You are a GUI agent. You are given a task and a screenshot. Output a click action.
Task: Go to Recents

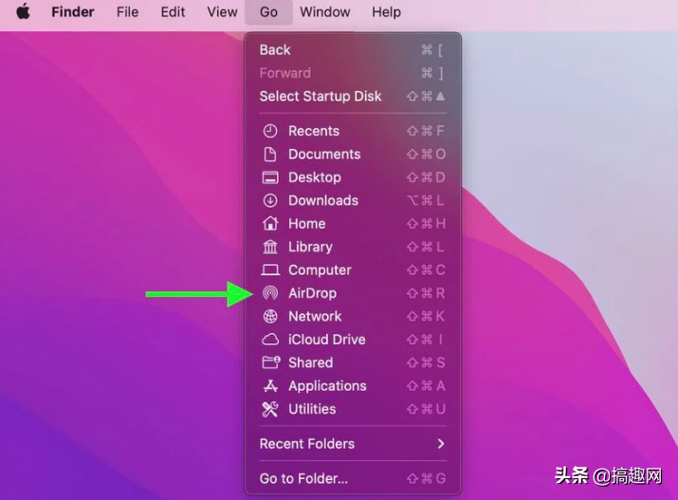coord(353,131)
